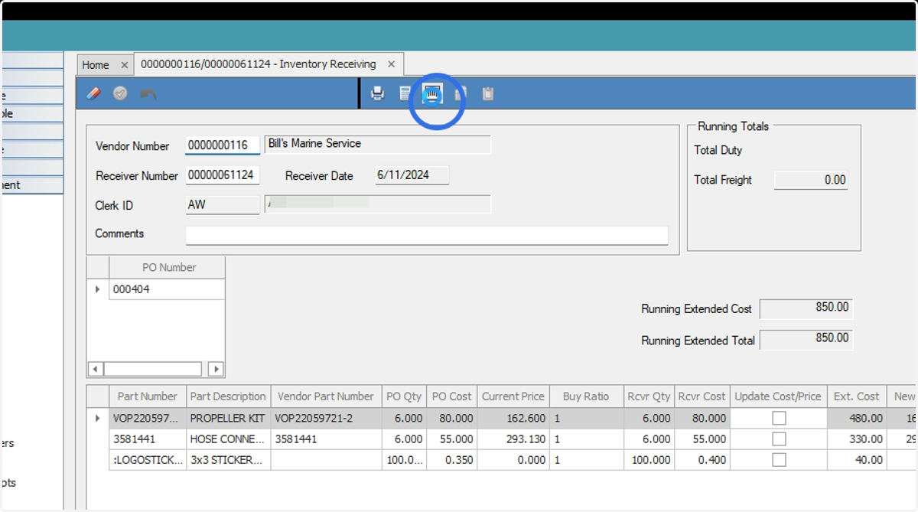Image resolution: width=918 pixels, height=512 pixels.
Task: Select part number 3581441 cell
Action: click(x=148, y=439)
